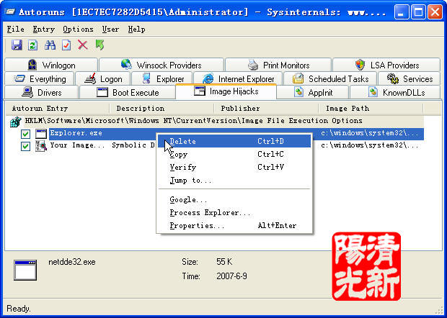Choose Properties... in the context menu
The width and height of the screenshot is (447, 318).
tap(234, 225)
